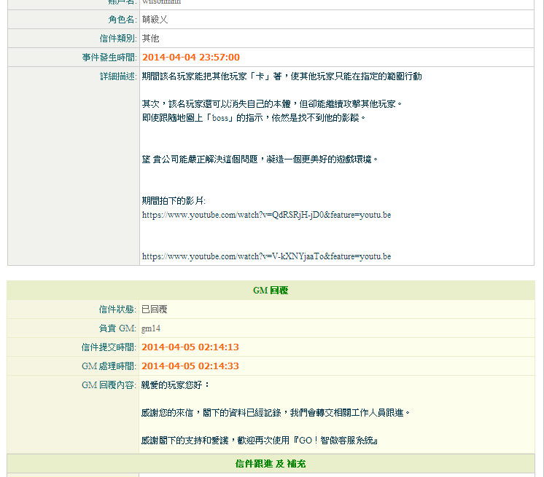The width and height of the screenshot is (544, 477).
Task: Open the first YouTube link ending in jD0
Action: [266, 216]
